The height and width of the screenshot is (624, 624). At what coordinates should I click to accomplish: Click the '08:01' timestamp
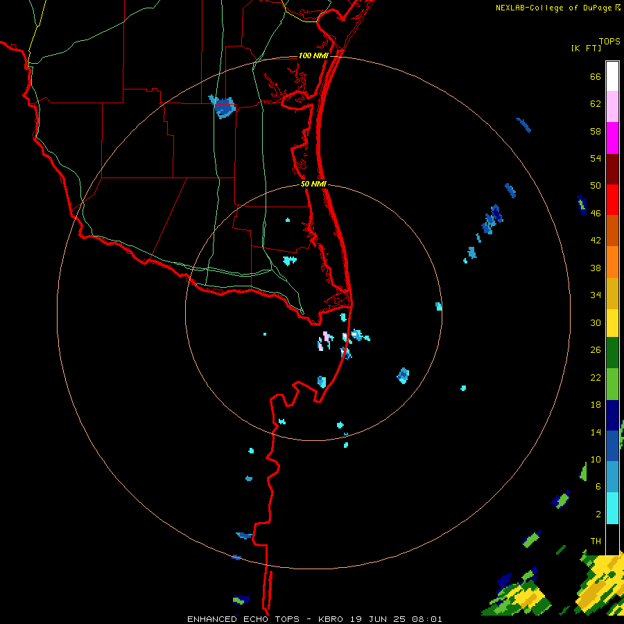point(427,619)
